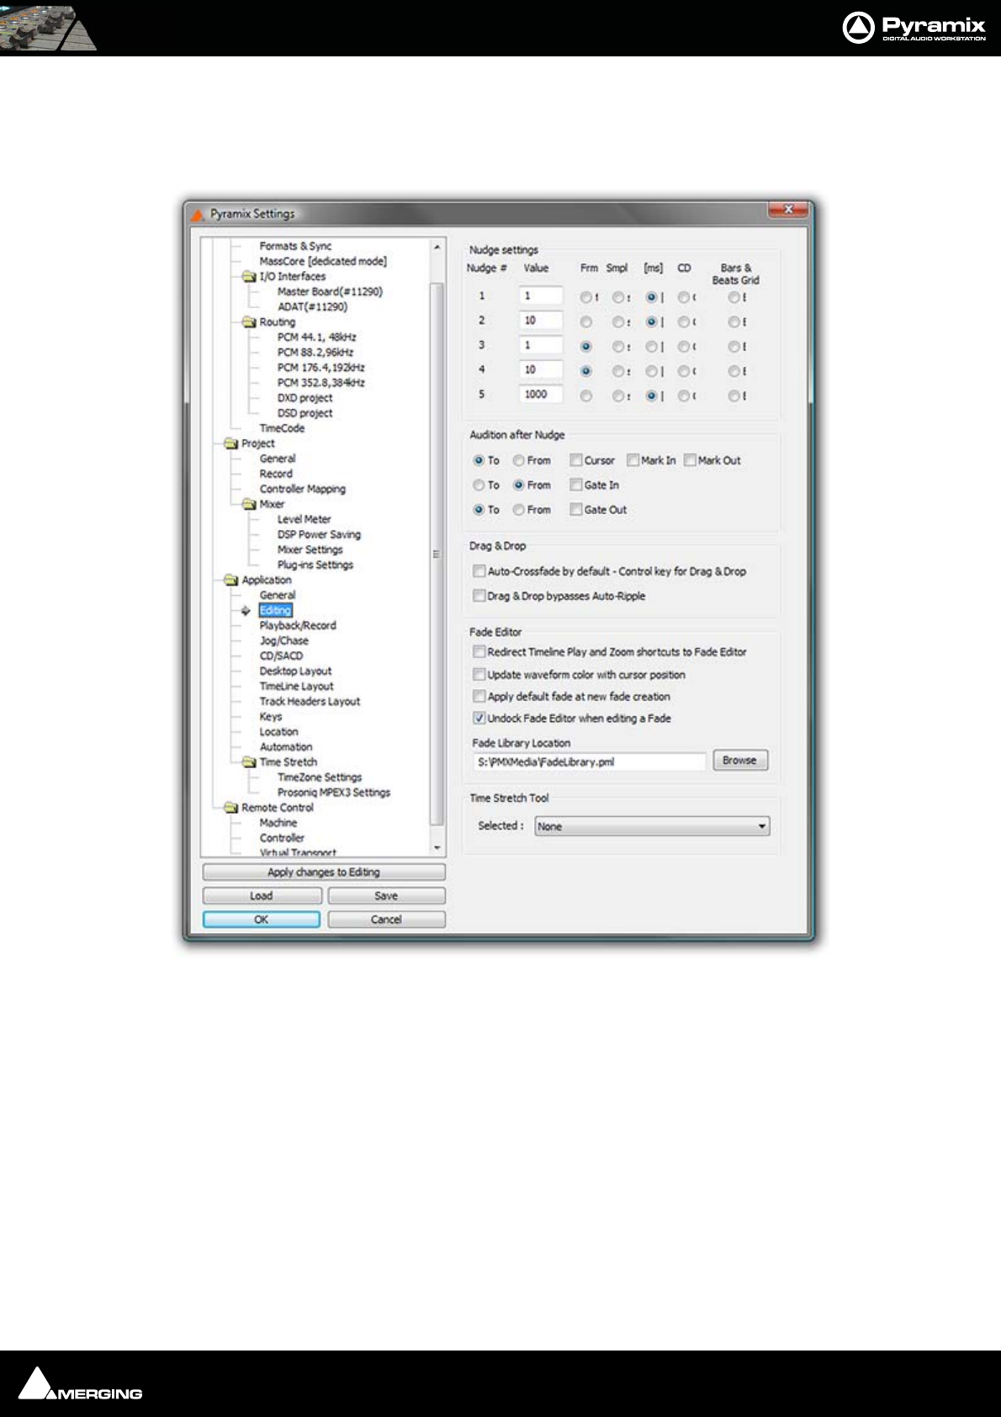Viewport: 1001px width, 1417px height.
Task: Click the Load button
Action: [x=262, y=895]
